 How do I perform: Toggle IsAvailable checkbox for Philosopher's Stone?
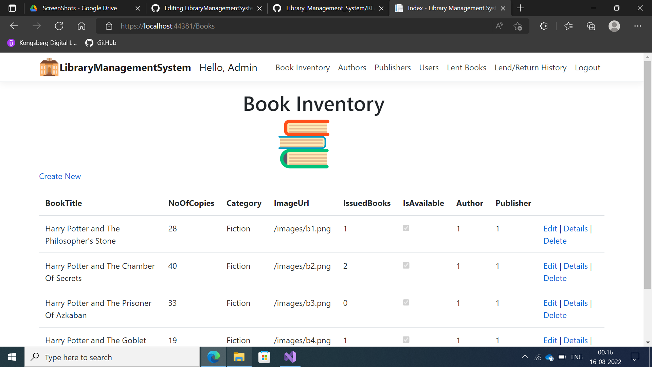pos(406,228)
